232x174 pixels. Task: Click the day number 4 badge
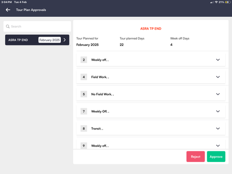[x=84, y=77]
